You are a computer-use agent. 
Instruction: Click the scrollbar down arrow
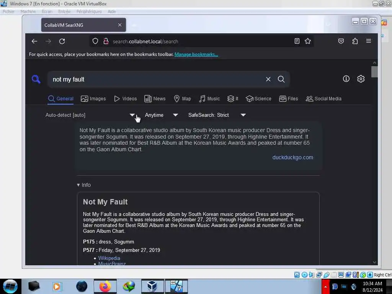coord(374,262)
